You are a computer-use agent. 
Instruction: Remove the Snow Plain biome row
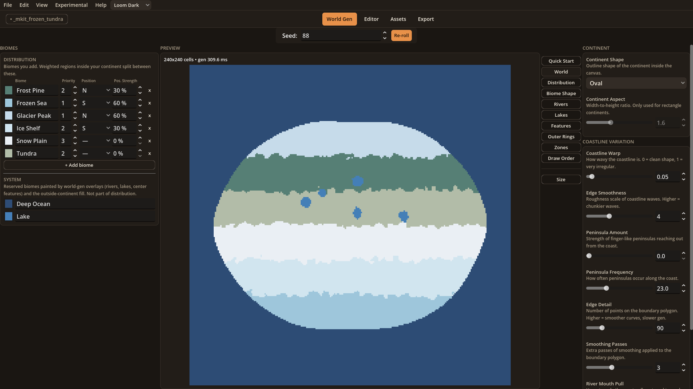pos(149,141)
